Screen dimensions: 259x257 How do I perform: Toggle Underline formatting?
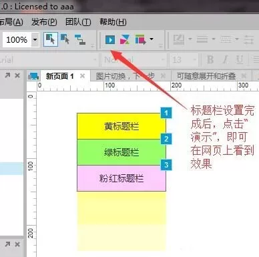[240, 59]
